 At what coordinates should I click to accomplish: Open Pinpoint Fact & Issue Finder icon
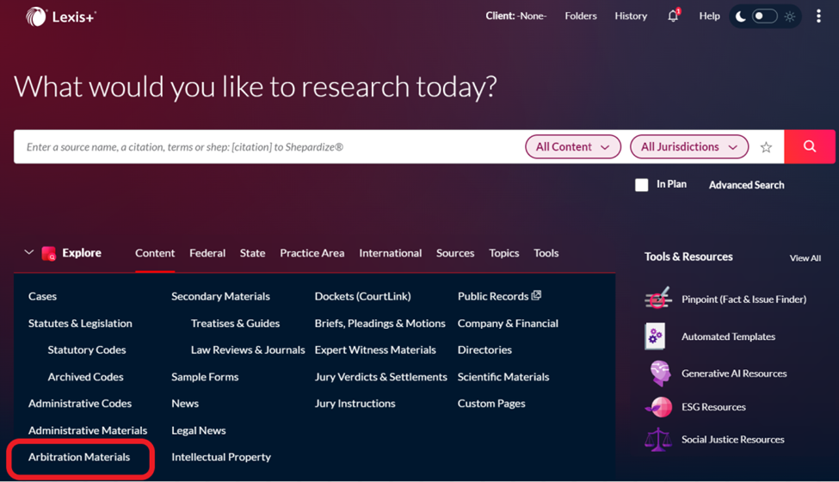(657, 299)
